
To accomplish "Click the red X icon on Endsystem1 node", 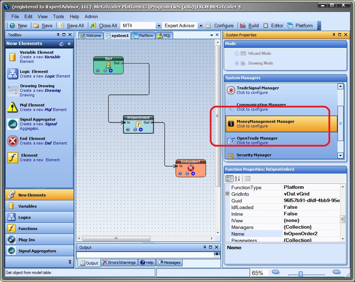I will tap(191, 168).
